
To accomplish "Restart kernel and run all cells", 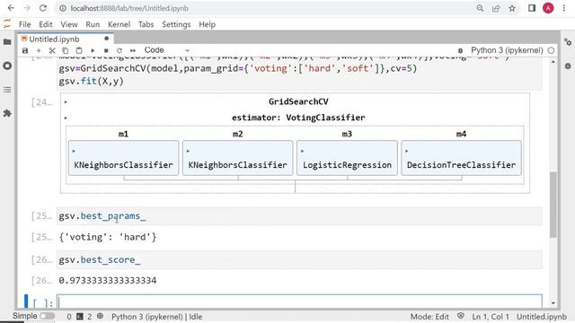I will (133, 50).
